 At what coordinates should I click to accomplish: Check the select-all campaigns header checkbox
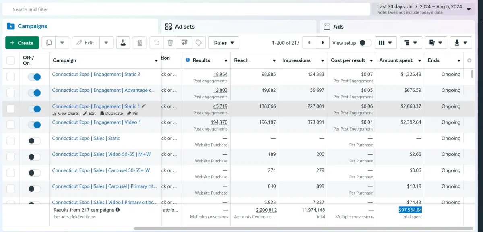(11, 60)
